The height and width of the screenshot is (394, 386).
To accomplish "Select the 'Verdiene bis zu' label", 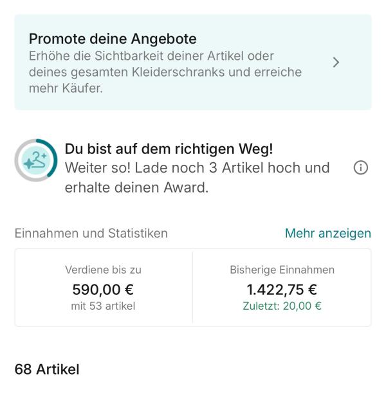I will [103, 270].
